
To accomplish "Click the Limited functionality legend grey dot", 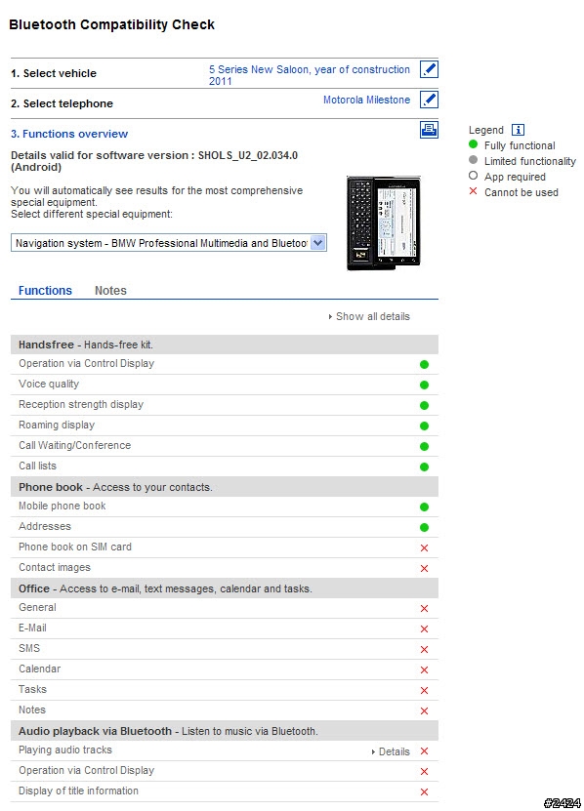I will (x=473, y=160).
